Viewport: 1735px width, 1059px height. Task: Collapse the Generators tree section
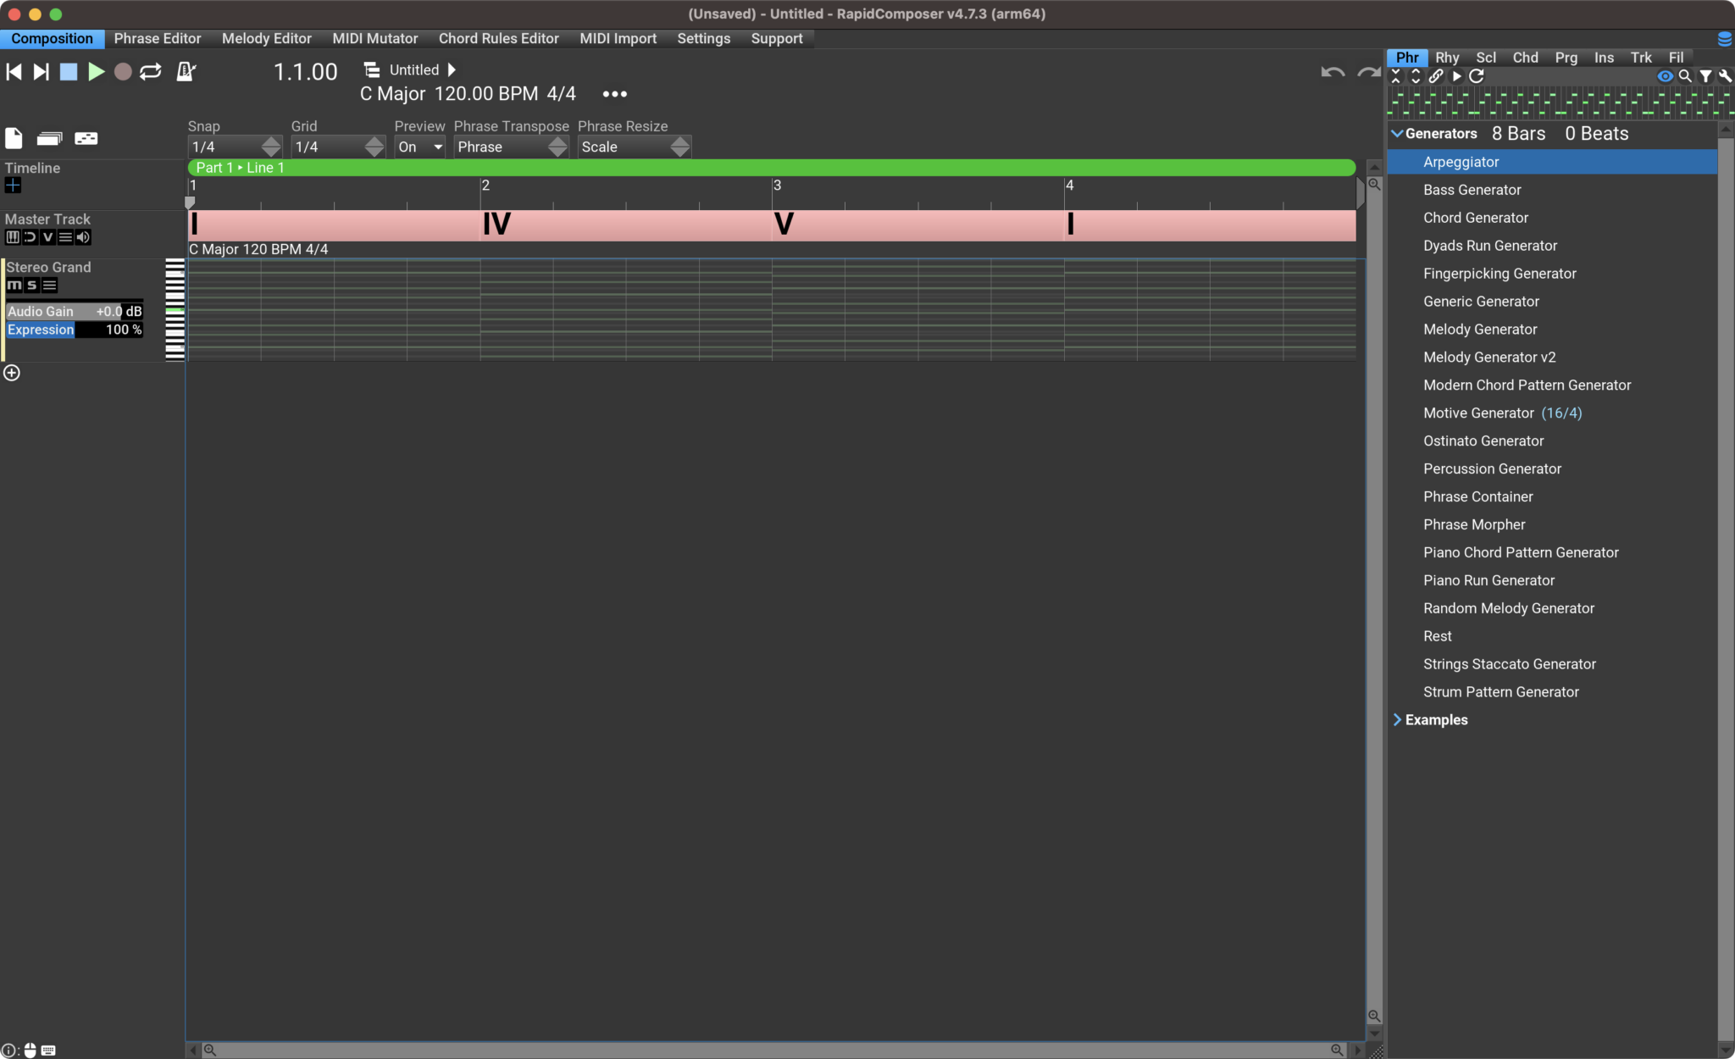coord(1397,134)
